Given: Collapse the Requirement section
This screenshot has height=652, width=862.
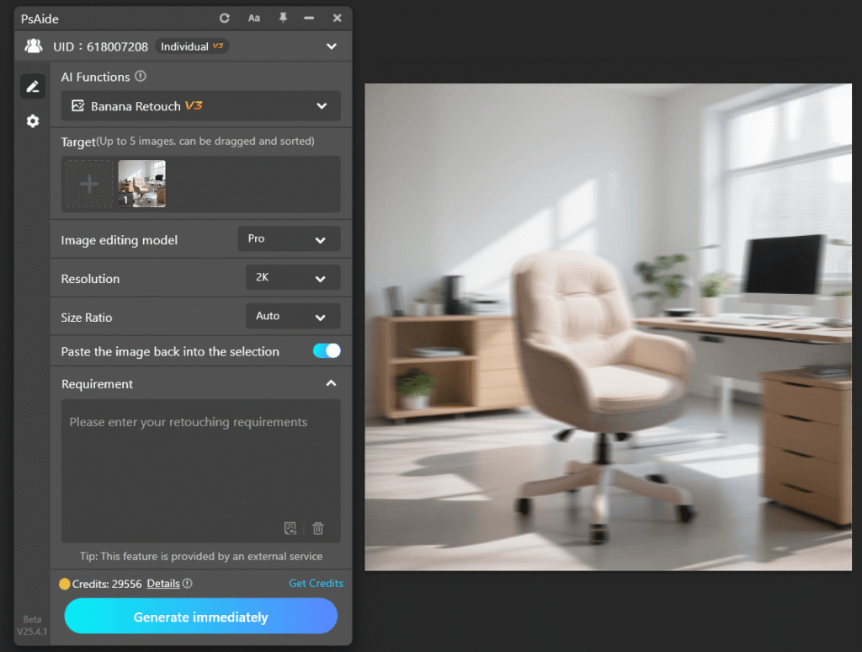Looking at the screenshot, I should pos(331,382).
